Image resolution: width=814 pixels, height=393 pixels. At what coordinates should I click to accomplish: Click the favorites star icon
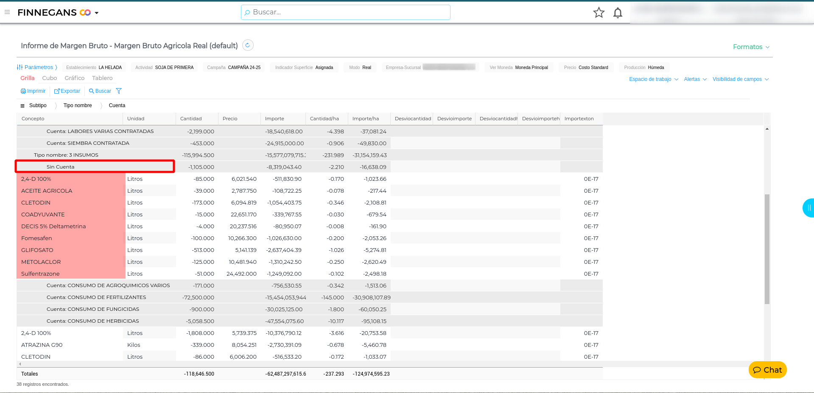point(599,13)
